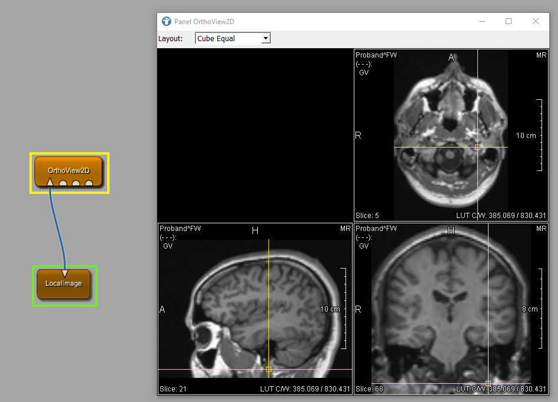Viewport: 558px width, 402px height.
Task: Click the yellow crosshair marker in sagittal view
Action: click(268, 369)
